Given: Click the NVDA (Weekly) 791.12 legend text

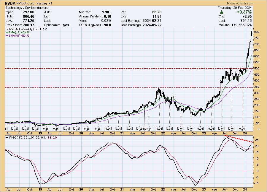Looking at the screenshot, I should [x=24, y=30].
